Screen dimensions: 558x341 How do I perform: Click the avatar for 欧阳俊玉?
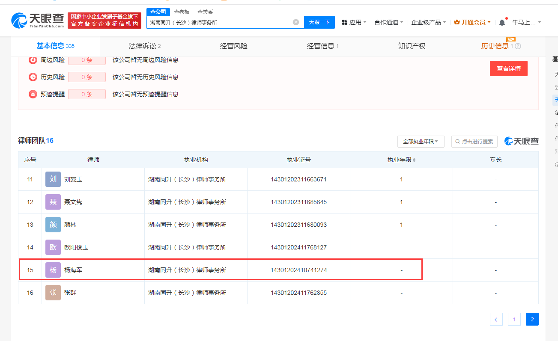tap(53, 247)
